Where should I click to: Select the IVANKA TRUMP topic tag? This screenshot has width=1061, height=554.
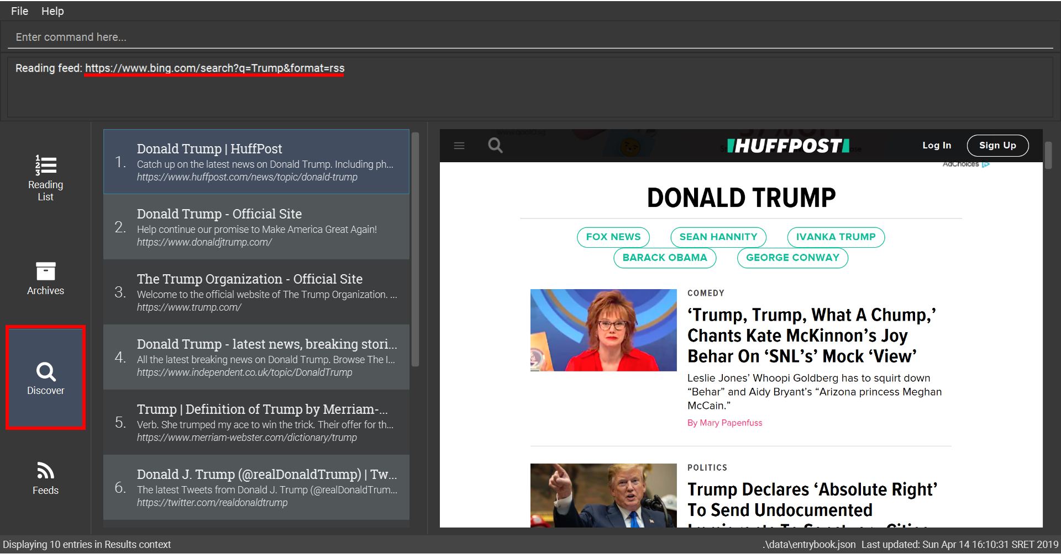pyautogui.click(x=836, y=237)
